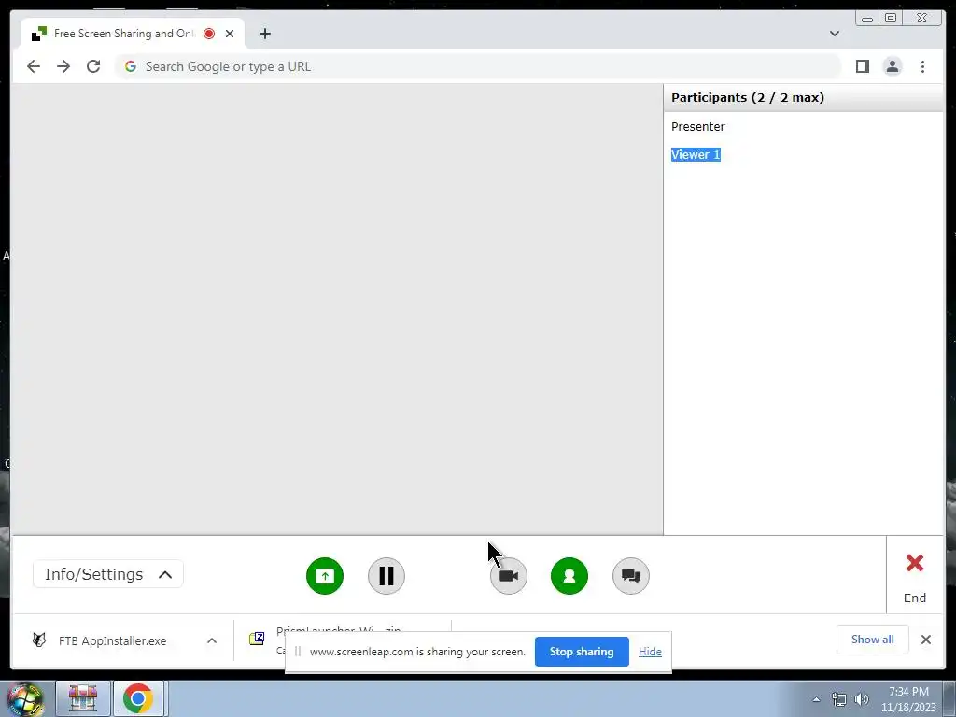Click the tab recording indicator

pyautogui.click(x=209, y=34)
